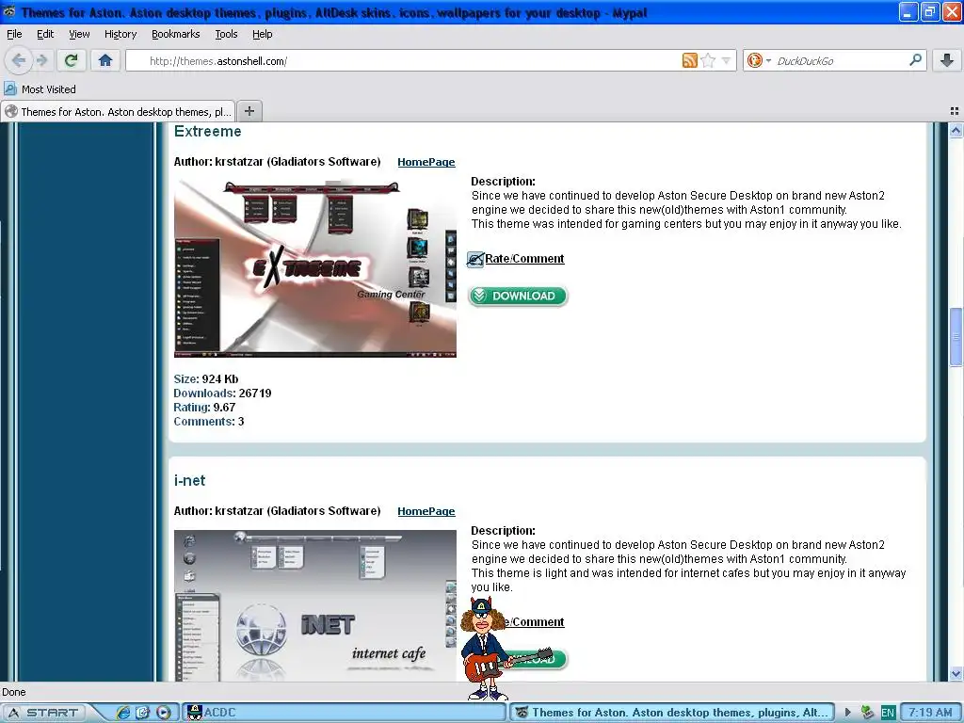Image resolution: width=964 pixels, height=723 pixels.
Task: Launch the media player quick launch icon
Action: point(164,713)
